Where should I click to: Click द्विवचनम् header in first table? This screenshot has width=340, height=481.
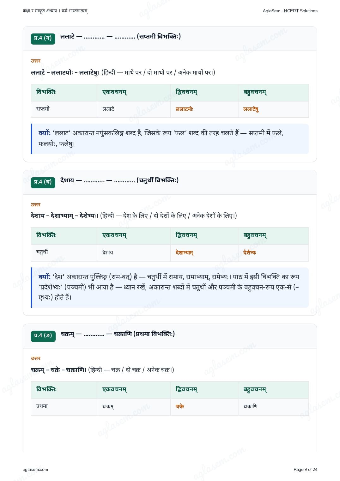click(186, 92)
